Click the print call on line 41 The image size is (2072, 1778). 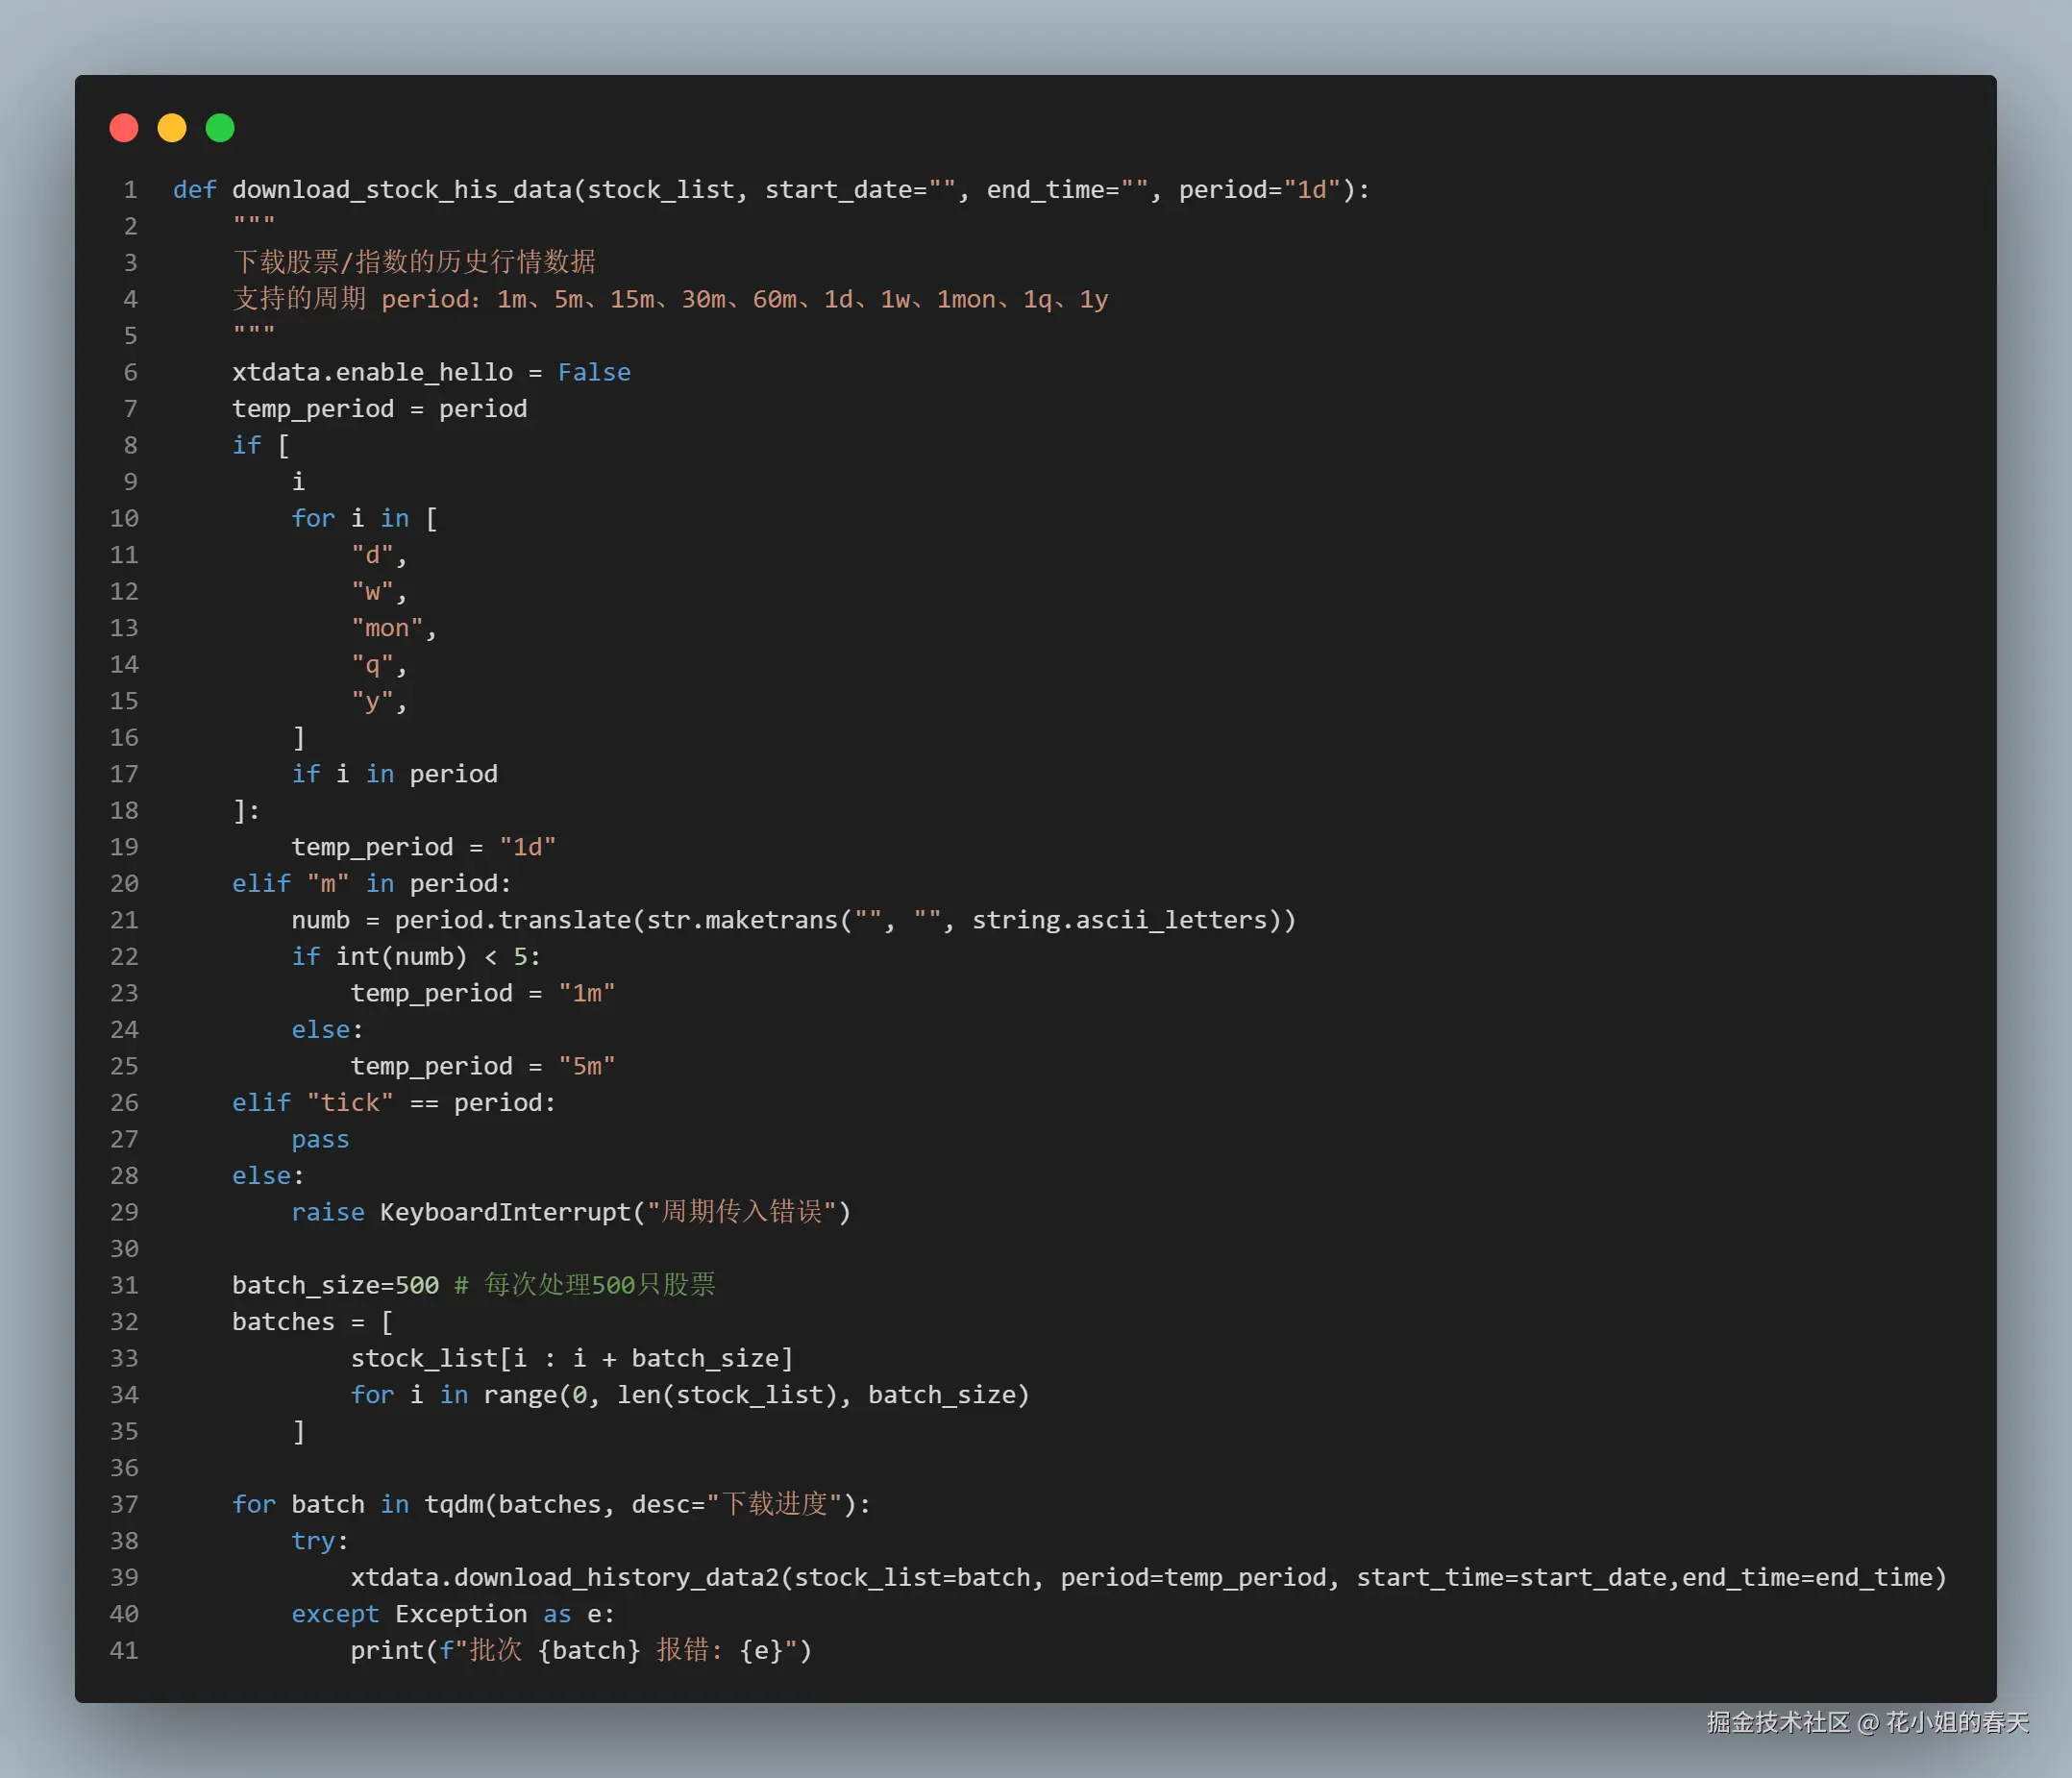tap(387, 1650)
